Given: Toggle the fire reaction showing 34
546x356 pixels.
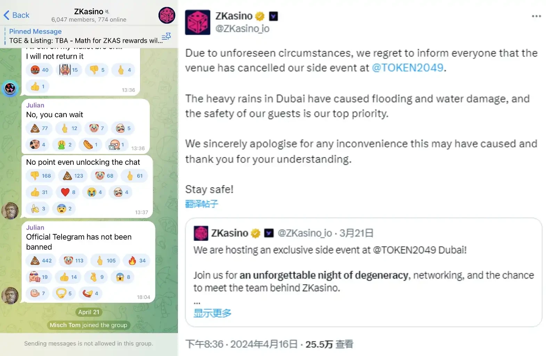Looking at the screenshot, I should 137,261.
